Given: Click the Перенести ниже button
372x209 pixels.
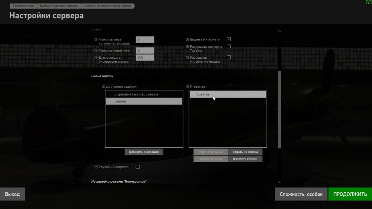Looking at the screenshot, I should pos(211,159).
